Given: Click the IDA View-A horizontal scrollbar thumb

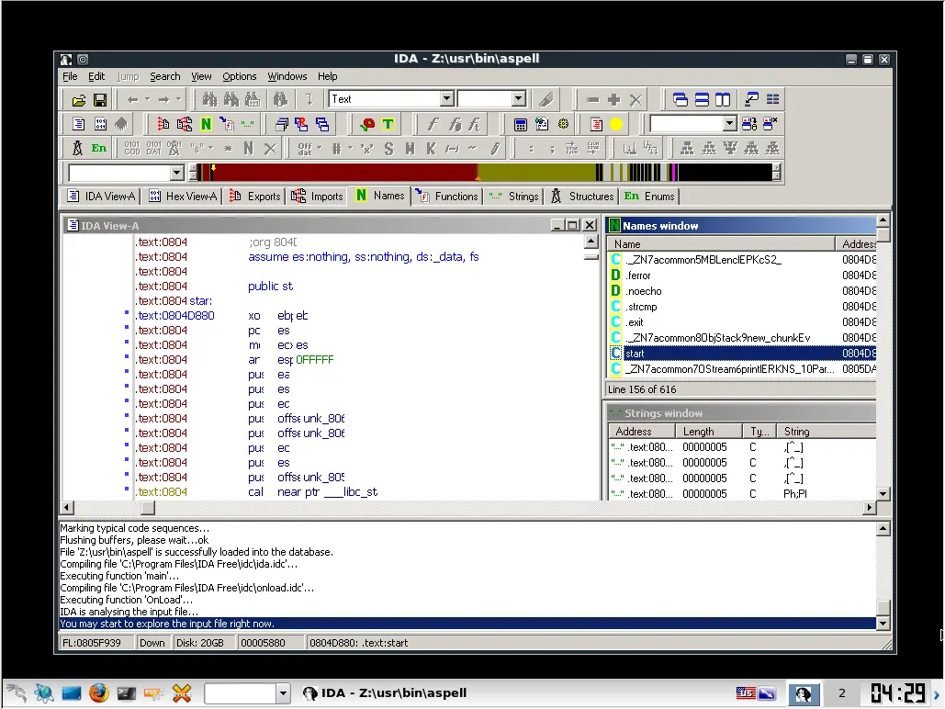Looking at the screenshot, I should [148, 508].
